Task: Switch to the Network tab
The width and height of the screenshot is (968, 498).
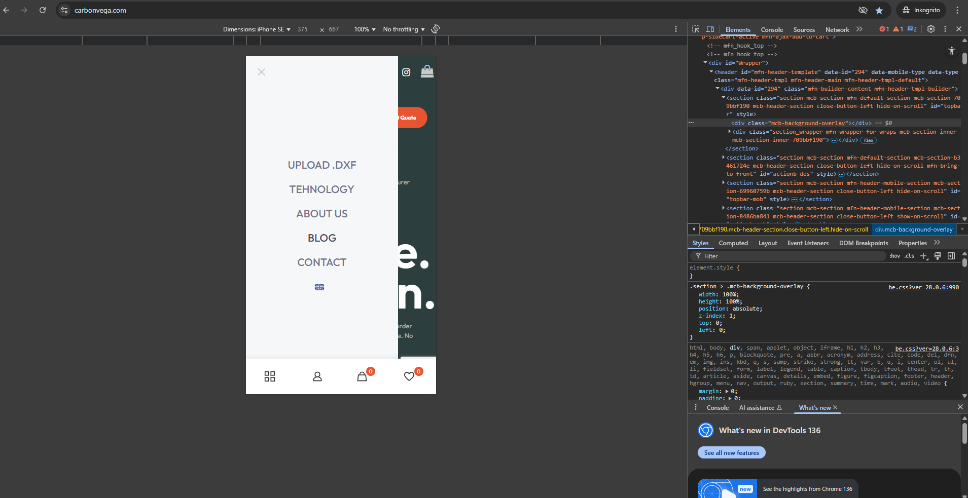Action: (x=837, y=30)
